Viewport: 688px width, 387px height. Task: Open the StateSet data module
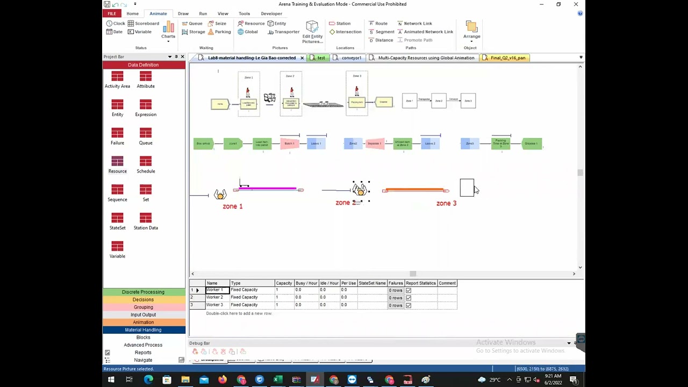click(117, 222)
